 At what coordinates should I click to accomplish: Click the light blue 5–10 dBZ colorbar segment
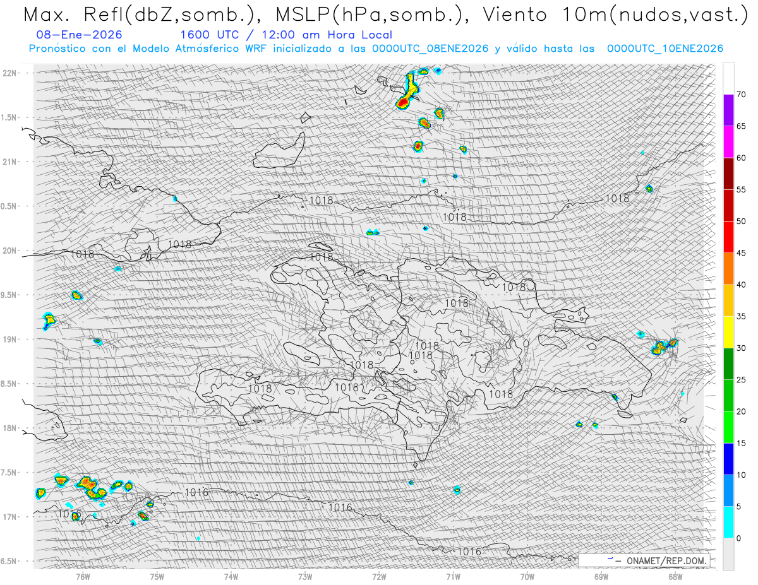[x=728, y=490]
